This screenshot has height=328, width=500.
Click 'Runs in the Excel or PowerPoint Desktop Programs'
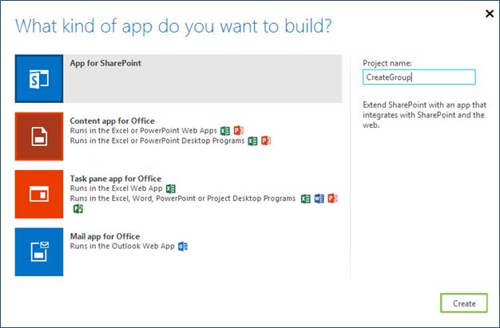[157, 140]
